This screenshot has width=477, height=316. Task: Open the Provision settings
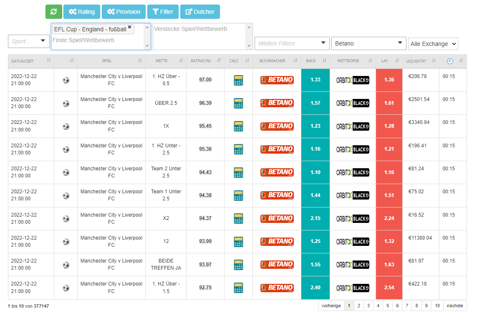124,12
